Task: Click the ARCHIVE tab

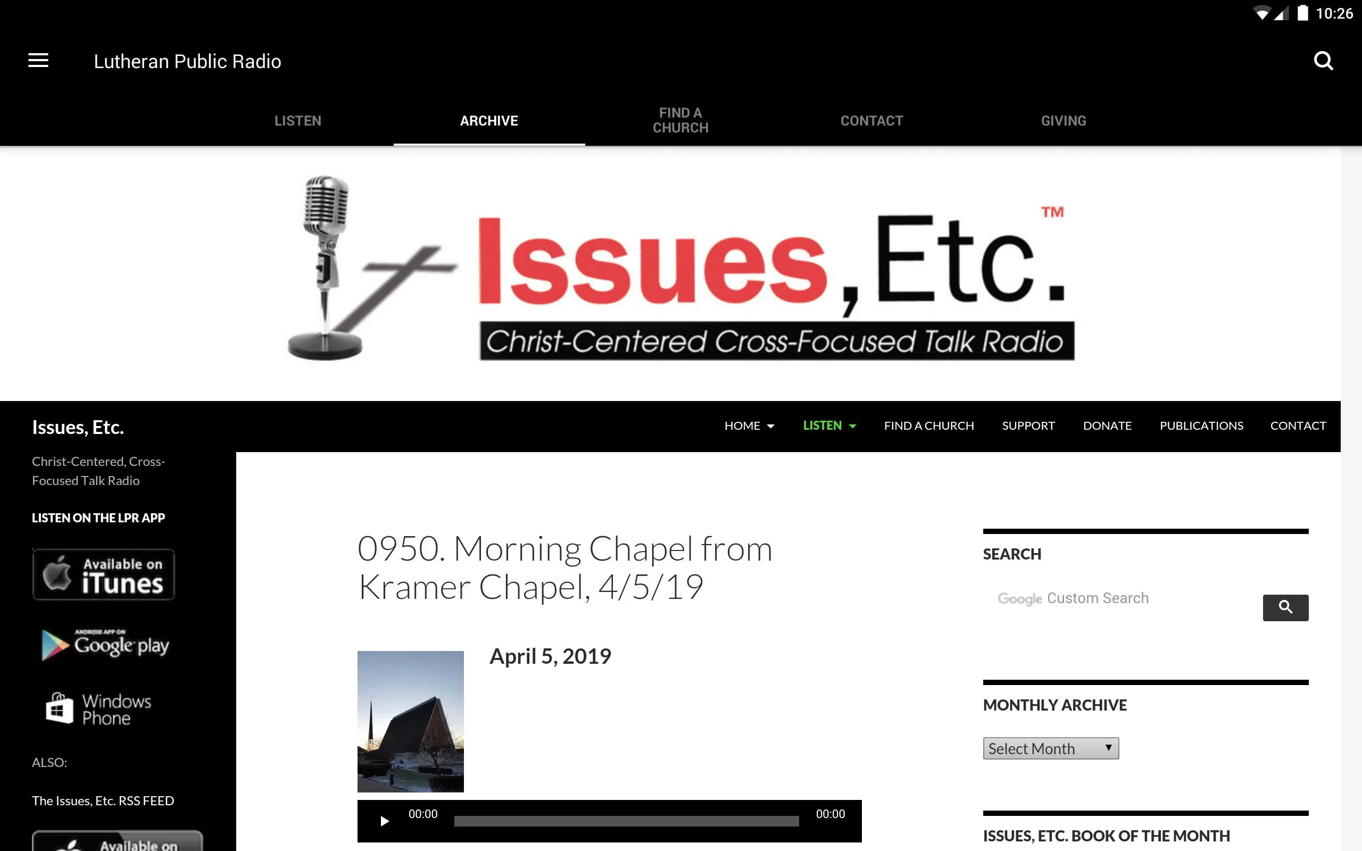Action: (488, 121)
